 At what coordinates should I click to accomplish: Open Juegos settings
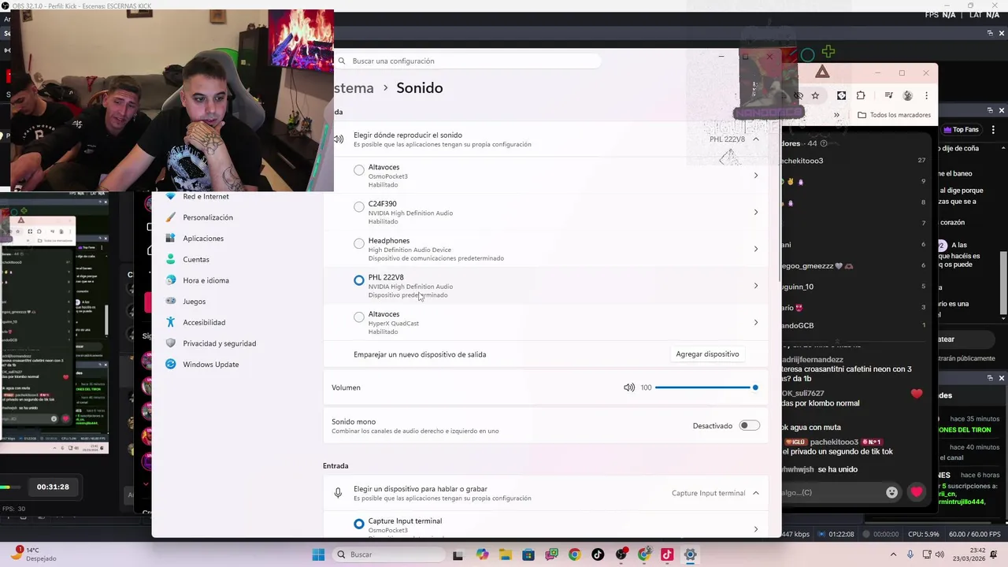[194, 302]
